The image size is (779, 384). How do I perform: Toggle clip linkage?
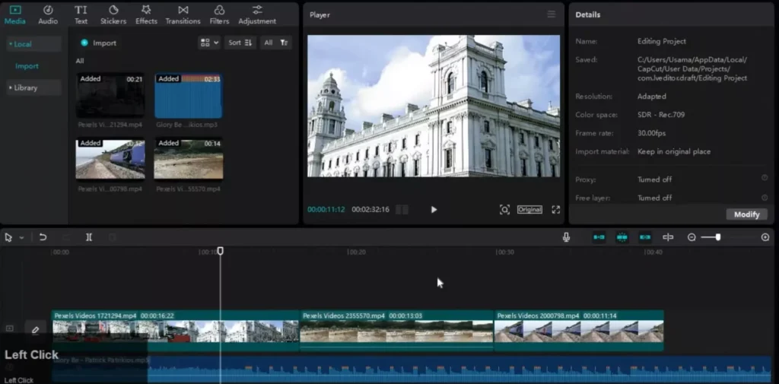pyautogui.click(x=645, y=237)
